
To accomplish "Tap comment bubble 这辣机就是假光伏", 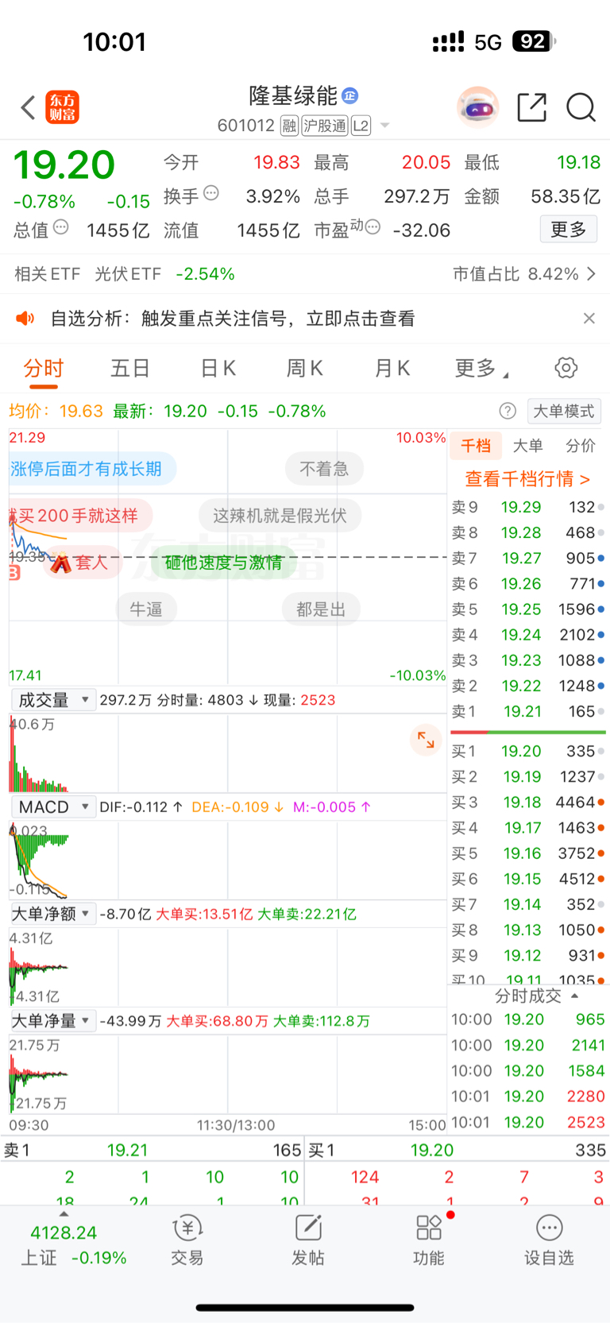I will pos(280,516).
